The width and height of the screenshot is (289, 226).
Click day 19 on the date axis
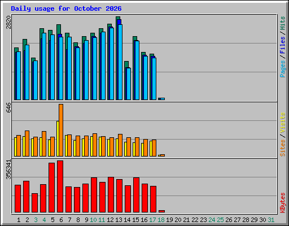169,220
